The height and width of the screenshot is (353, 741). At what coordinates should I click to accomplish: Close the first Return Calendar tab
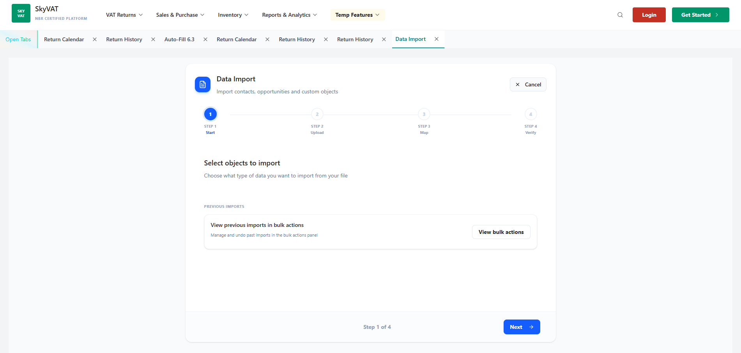[95, 39]
